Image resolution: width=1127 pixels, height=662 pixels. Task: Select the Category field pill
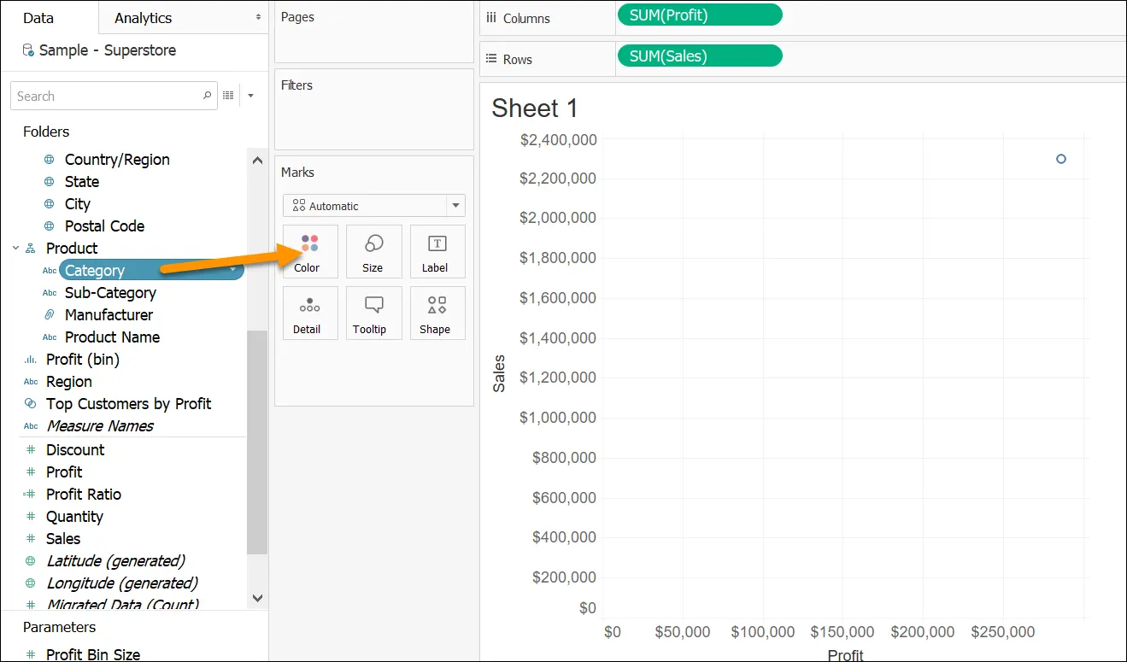click(x=151, y=271)
